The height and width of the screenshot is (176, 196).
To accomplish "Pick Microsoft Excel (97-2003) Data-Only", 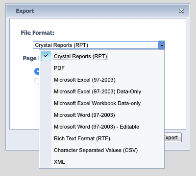I will pos(101,91).
